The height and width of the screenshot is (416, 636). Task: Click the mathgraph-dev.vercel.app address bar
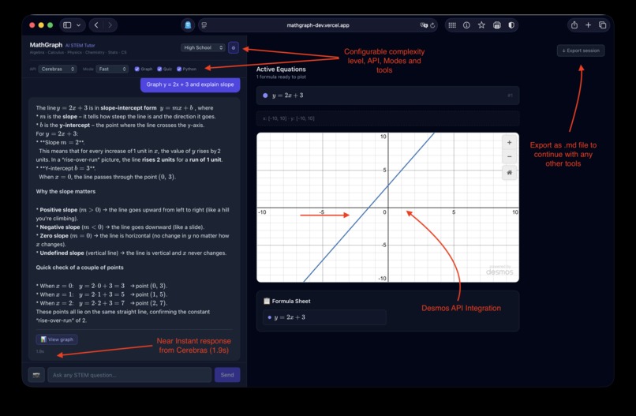317,25
